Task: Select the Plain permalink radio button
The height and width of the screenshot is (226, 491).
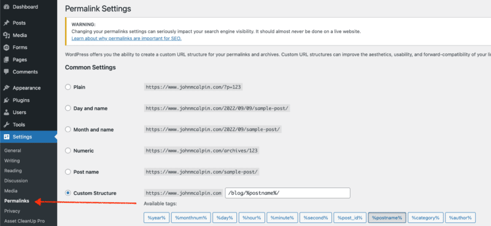Action: (x=68, y=87)
